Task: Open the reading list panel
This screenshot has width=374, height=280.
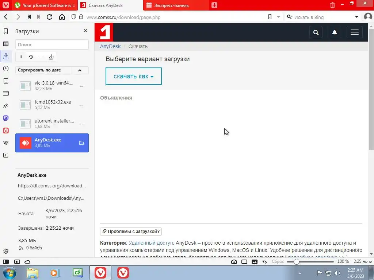Action: click(x=6, y=44)
